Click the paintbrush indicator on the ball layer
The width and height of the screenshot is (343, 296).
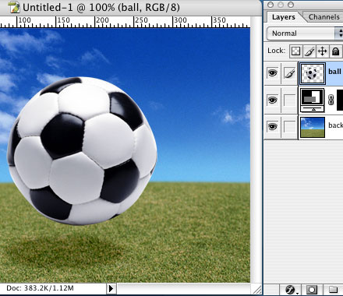pyautogui.click(x=289, y=73)
